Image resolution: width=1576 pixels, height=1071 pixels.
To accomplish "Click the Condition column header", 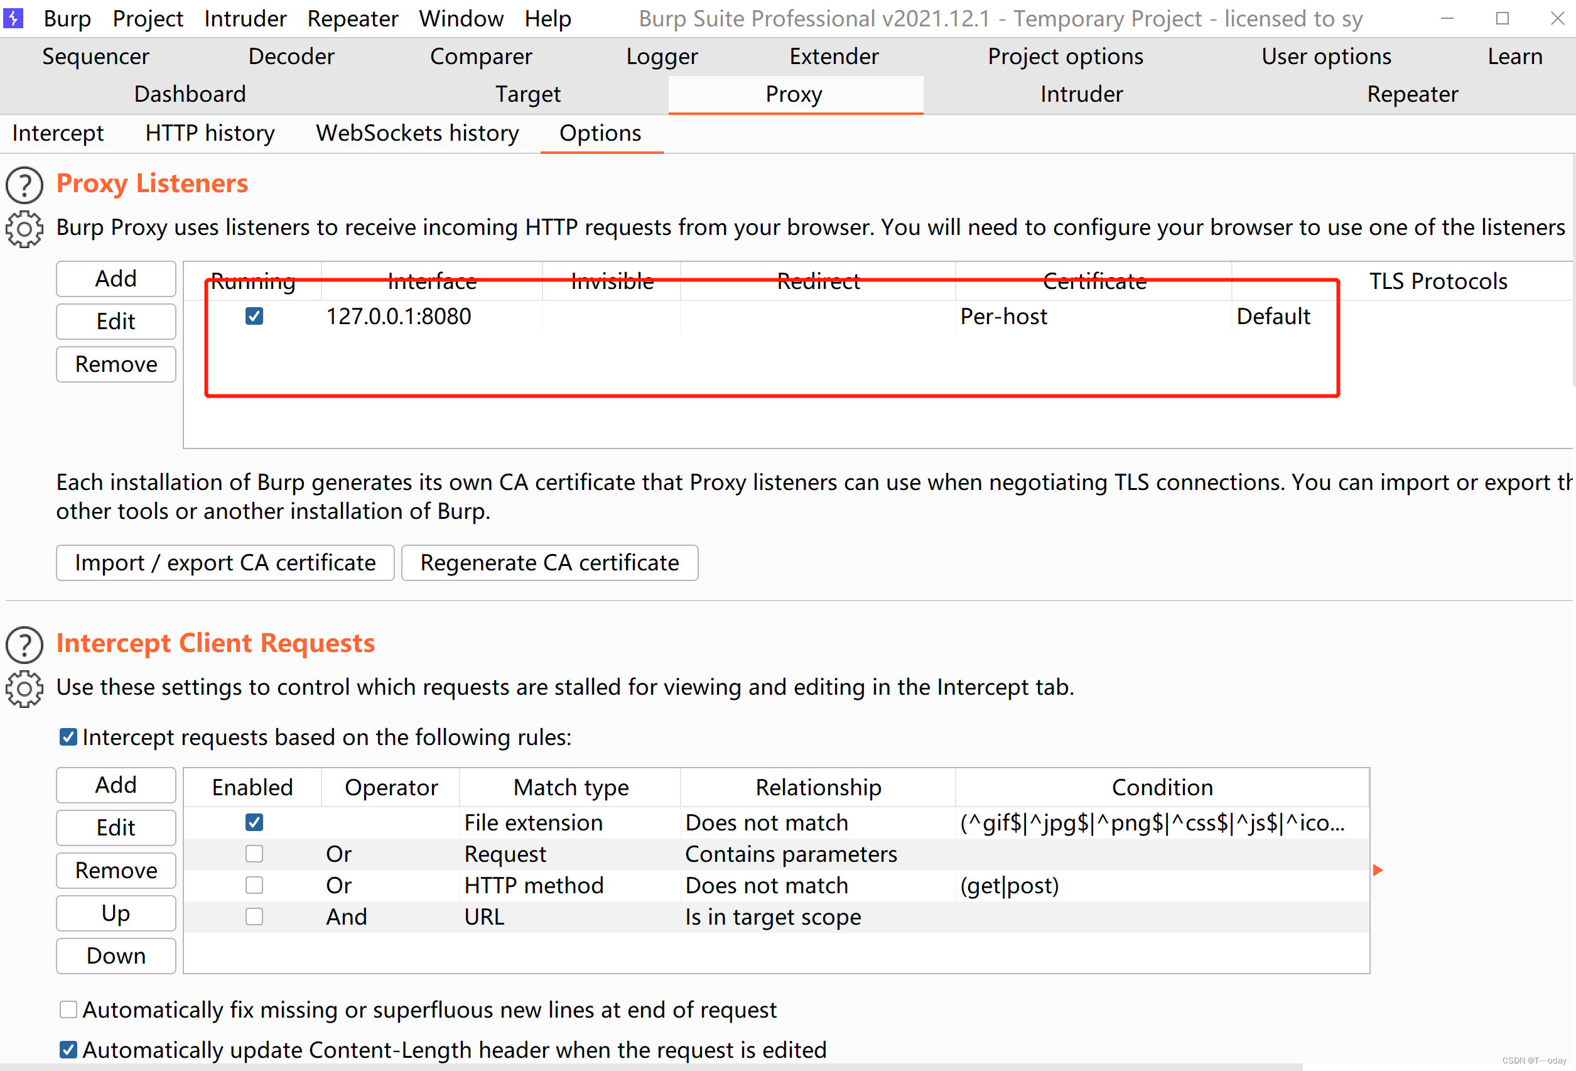I will [1162, 787].
